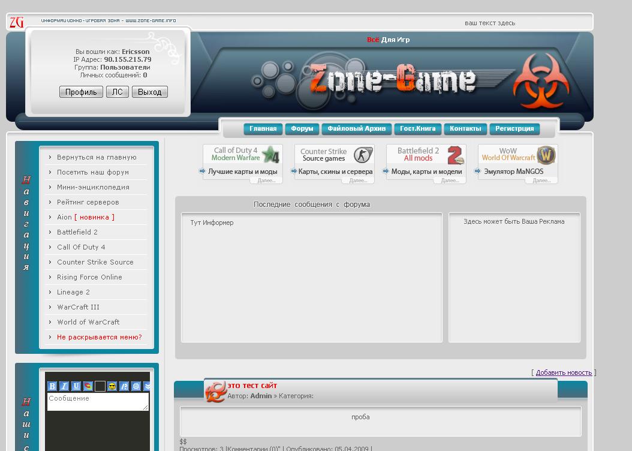Expand the Counter Strike Source navigation item
632x451 pixels.
(x=97, y=262)
